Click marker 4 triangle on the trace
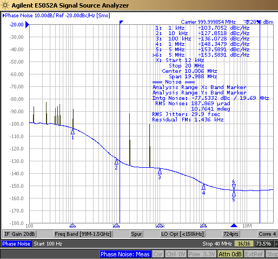The height and width of the screenshot is (259, 278). 203,187
